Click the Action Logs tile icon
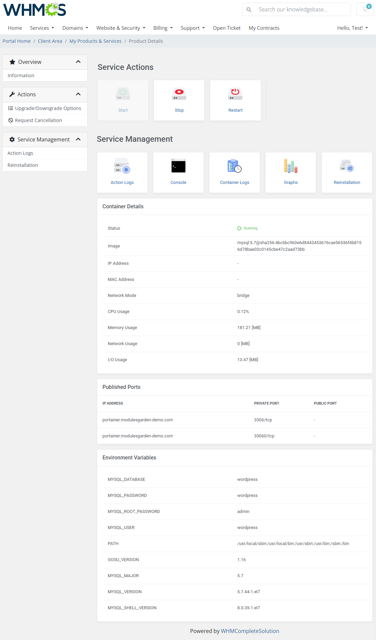This screenshot has height=640, width=376. point(122,166)
